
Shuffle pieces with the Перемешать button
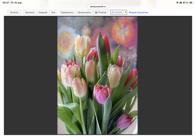click(67, 13)
